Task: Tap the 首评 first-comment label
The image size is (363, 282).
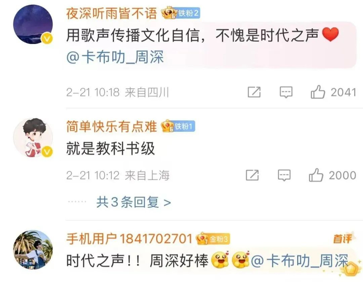Action: [343, 238]
